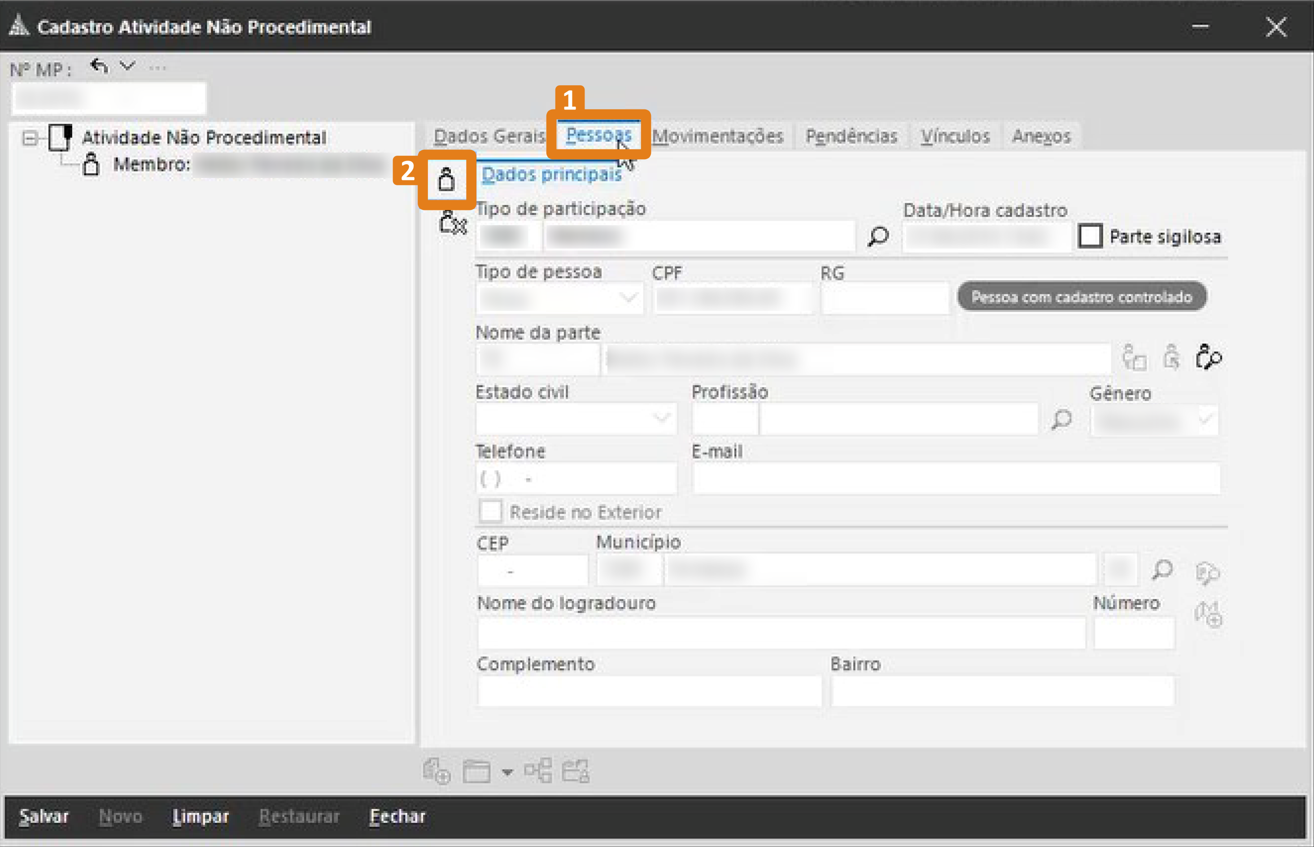Screen dimensions: 1314x847
Task: Toggle Reside no Exterior checkbox
Action: 490,511
